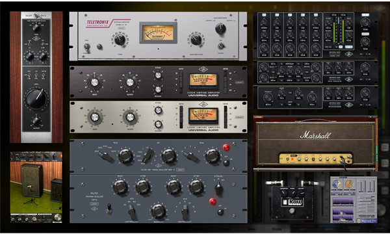Switch the EQP-1A High Frequency KCS selector
This screenshot has width=390, height=234.
coord(185,212)
